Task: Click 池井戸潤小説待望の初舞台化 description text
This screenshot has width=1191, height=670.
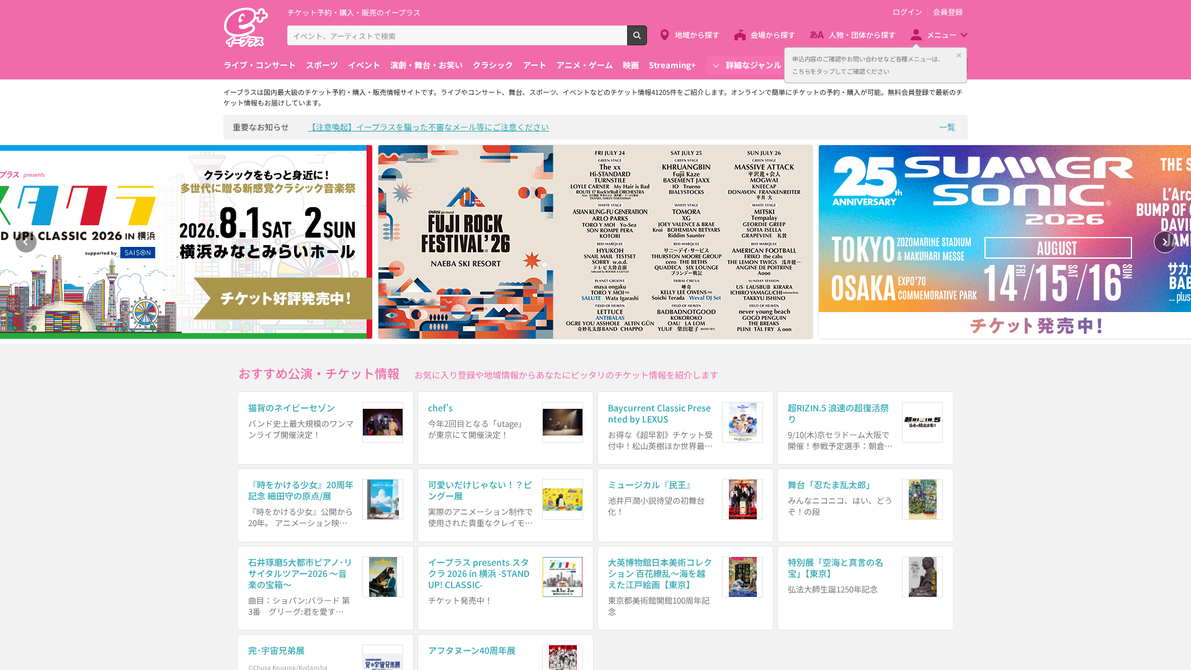Action: (x=656, y=506)
